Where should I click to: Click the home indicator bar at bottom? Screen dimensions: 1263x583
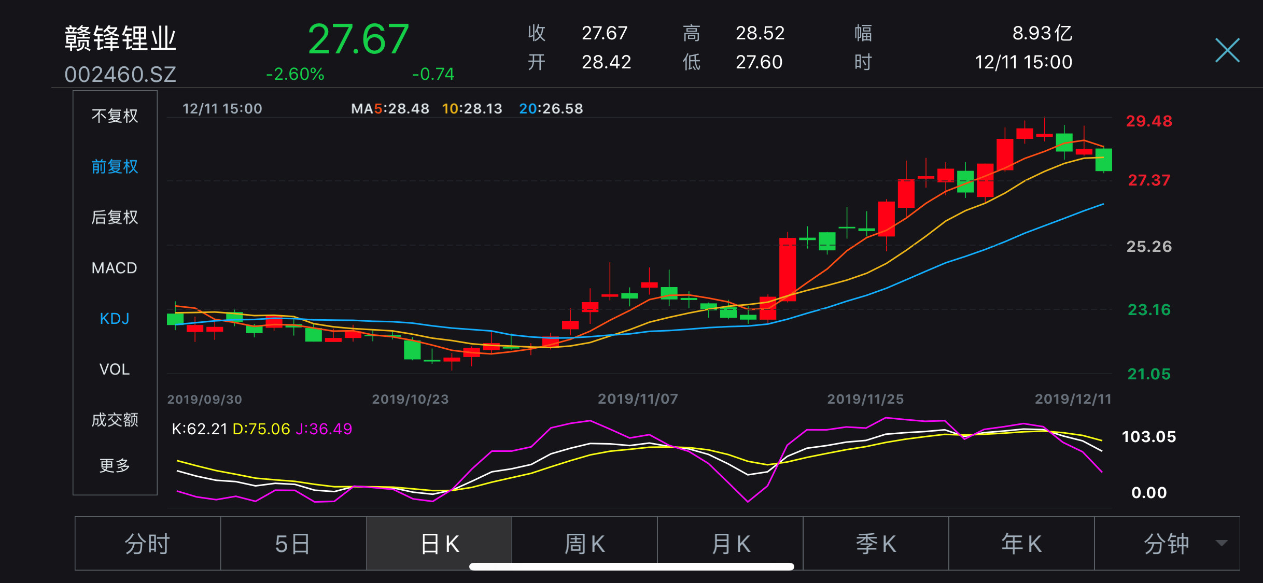[631, 566]
